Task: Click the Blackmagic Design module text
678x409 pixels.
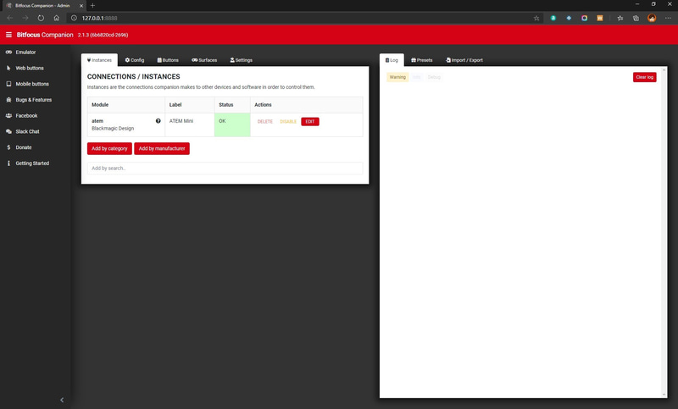Action: coord(113,129)
